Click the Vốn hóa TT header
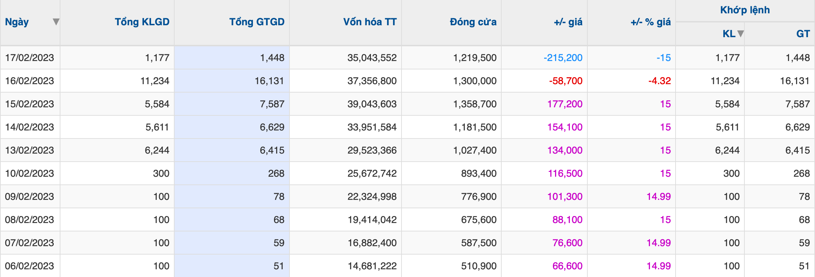This screenshot has height=277, width=815. click(x=370, y=22)
